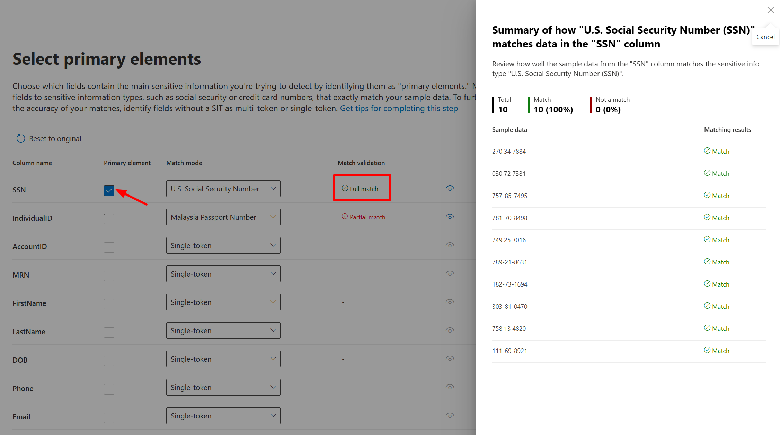The width and height of the screenshot is (780, 435).
Task: Click the Cancel button
Action: [765, 37]
